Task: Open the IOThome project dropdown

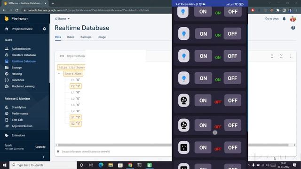Action: tap(62, 19)
